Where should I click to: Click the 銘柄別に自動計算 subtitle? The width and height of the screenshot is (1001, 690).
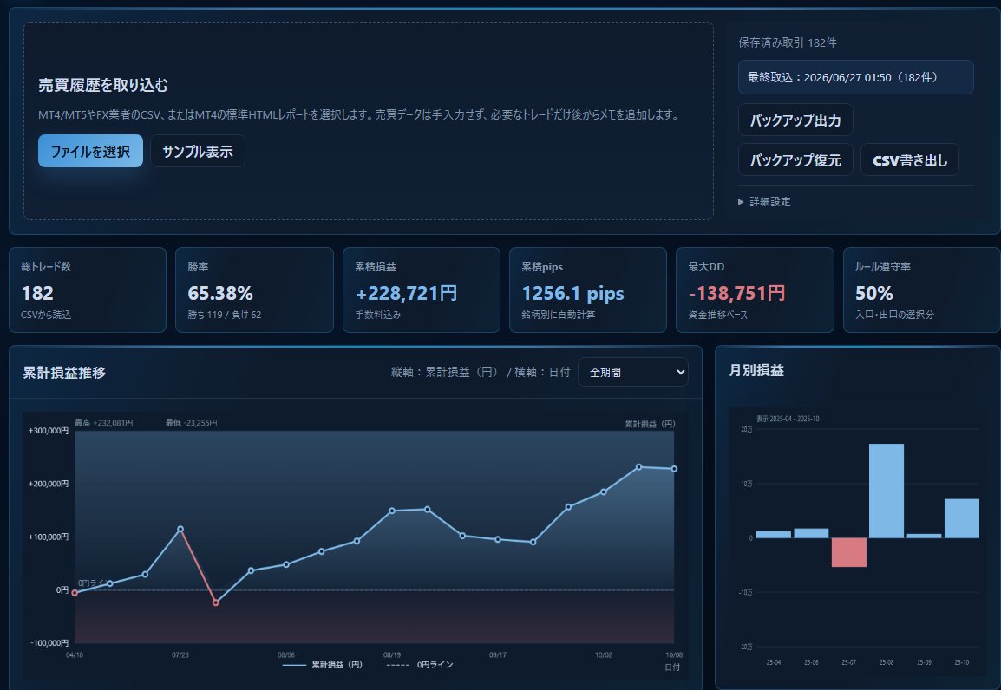(558, 315)
